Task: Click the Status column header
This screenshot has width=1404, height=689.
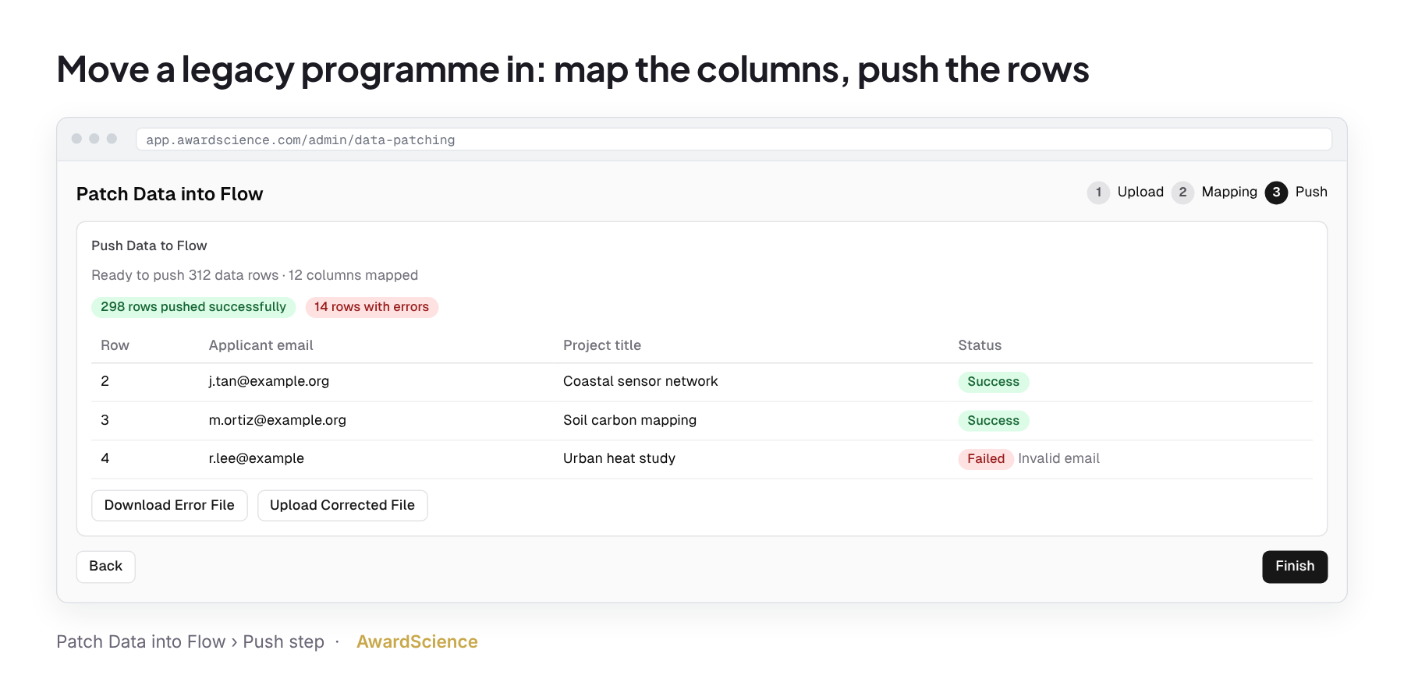Action: pyautogui.click(x=980, y=345)
